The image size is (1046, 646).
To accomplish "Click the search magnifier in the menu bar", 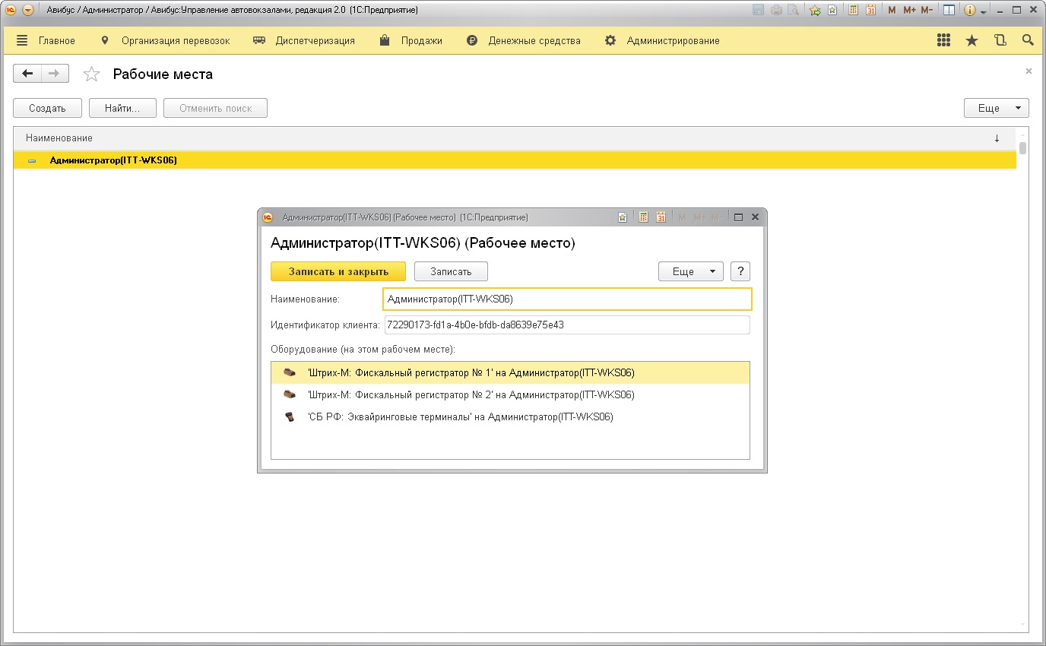I will pos(1028,41).
